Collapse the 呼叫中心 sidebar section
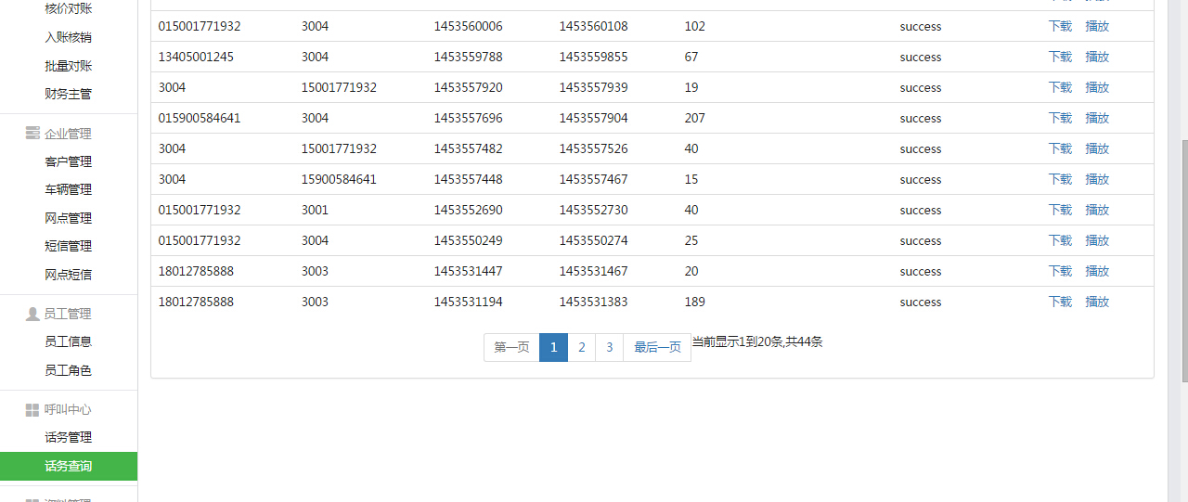This screenshot has height=502, width=1188. pos(68,409)
